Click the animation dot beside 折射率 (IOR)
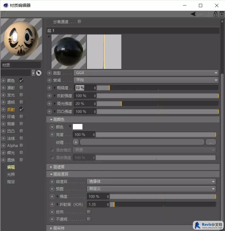Viewport: 225px width, 231px height. (52, 204)
